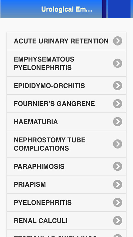Image resolution: width=133 pixels, height=237 pixels.
Task: Expand the Pyelonephritis entry via its chevron
Action: pyautogui.click(x=117, y=202)
